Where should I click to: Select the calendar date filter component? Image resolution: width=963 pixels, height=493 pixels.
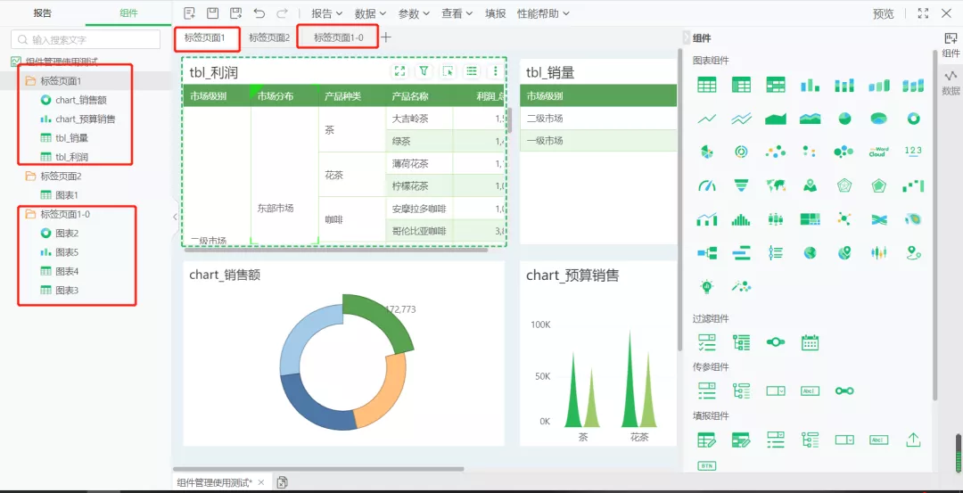[x=810, y=342]
